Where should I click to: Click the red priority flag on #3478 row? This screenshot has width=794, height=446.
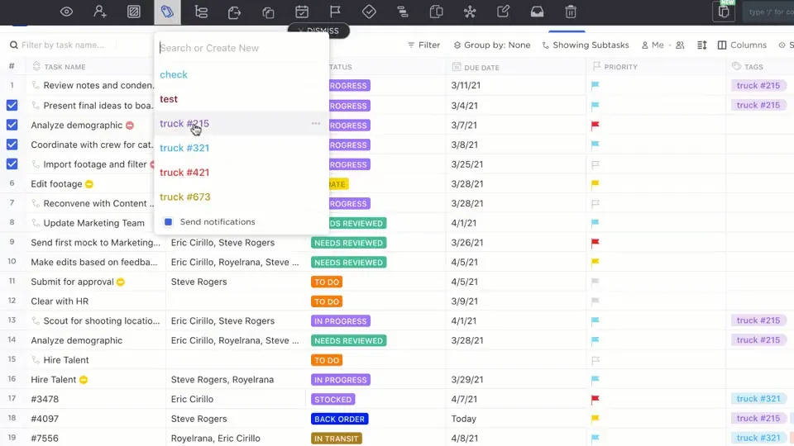(595, 399)
